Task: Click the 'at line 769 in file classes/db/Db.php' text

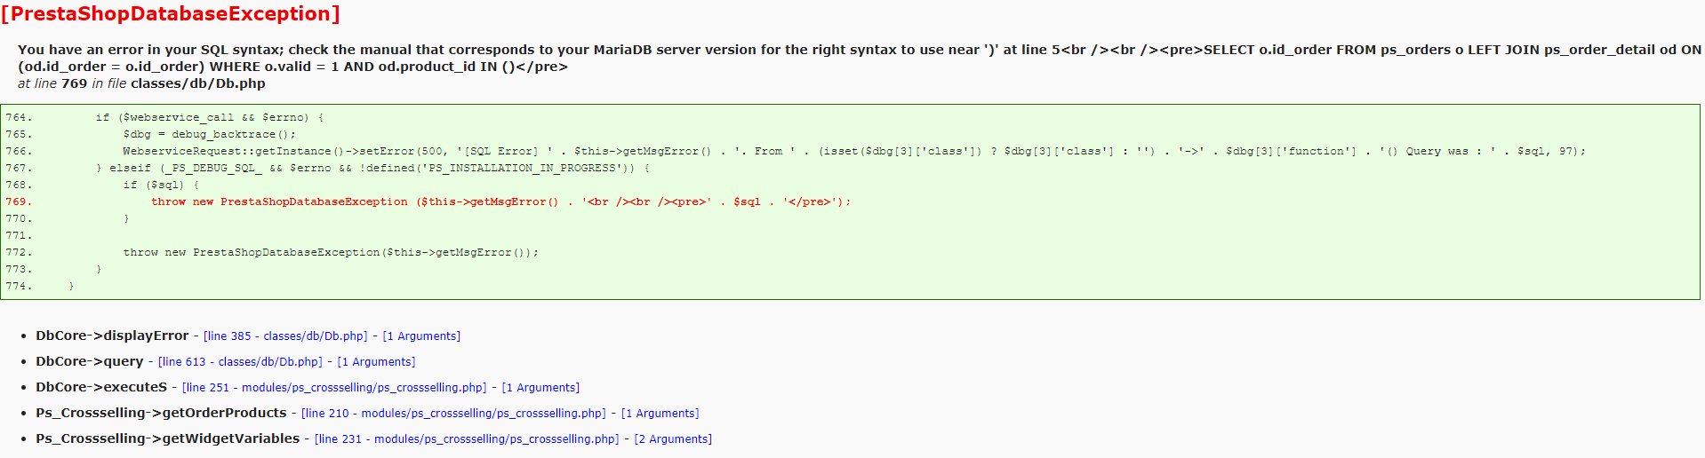Action: [x=141, y=83]
